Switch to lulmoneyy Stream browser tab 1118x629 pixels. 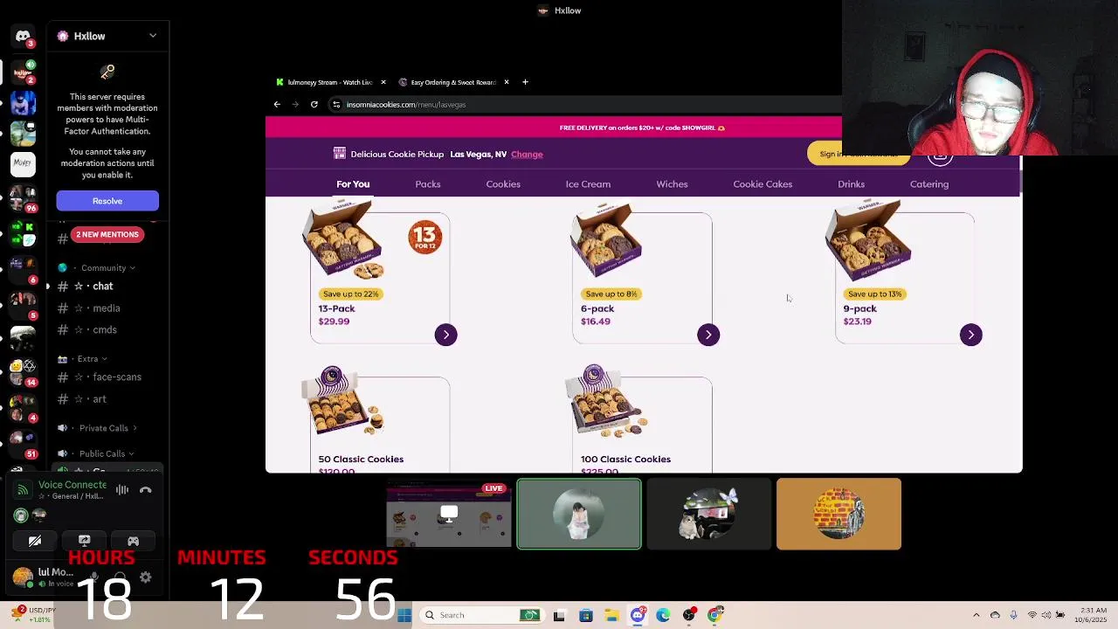[x=329, y=82]
